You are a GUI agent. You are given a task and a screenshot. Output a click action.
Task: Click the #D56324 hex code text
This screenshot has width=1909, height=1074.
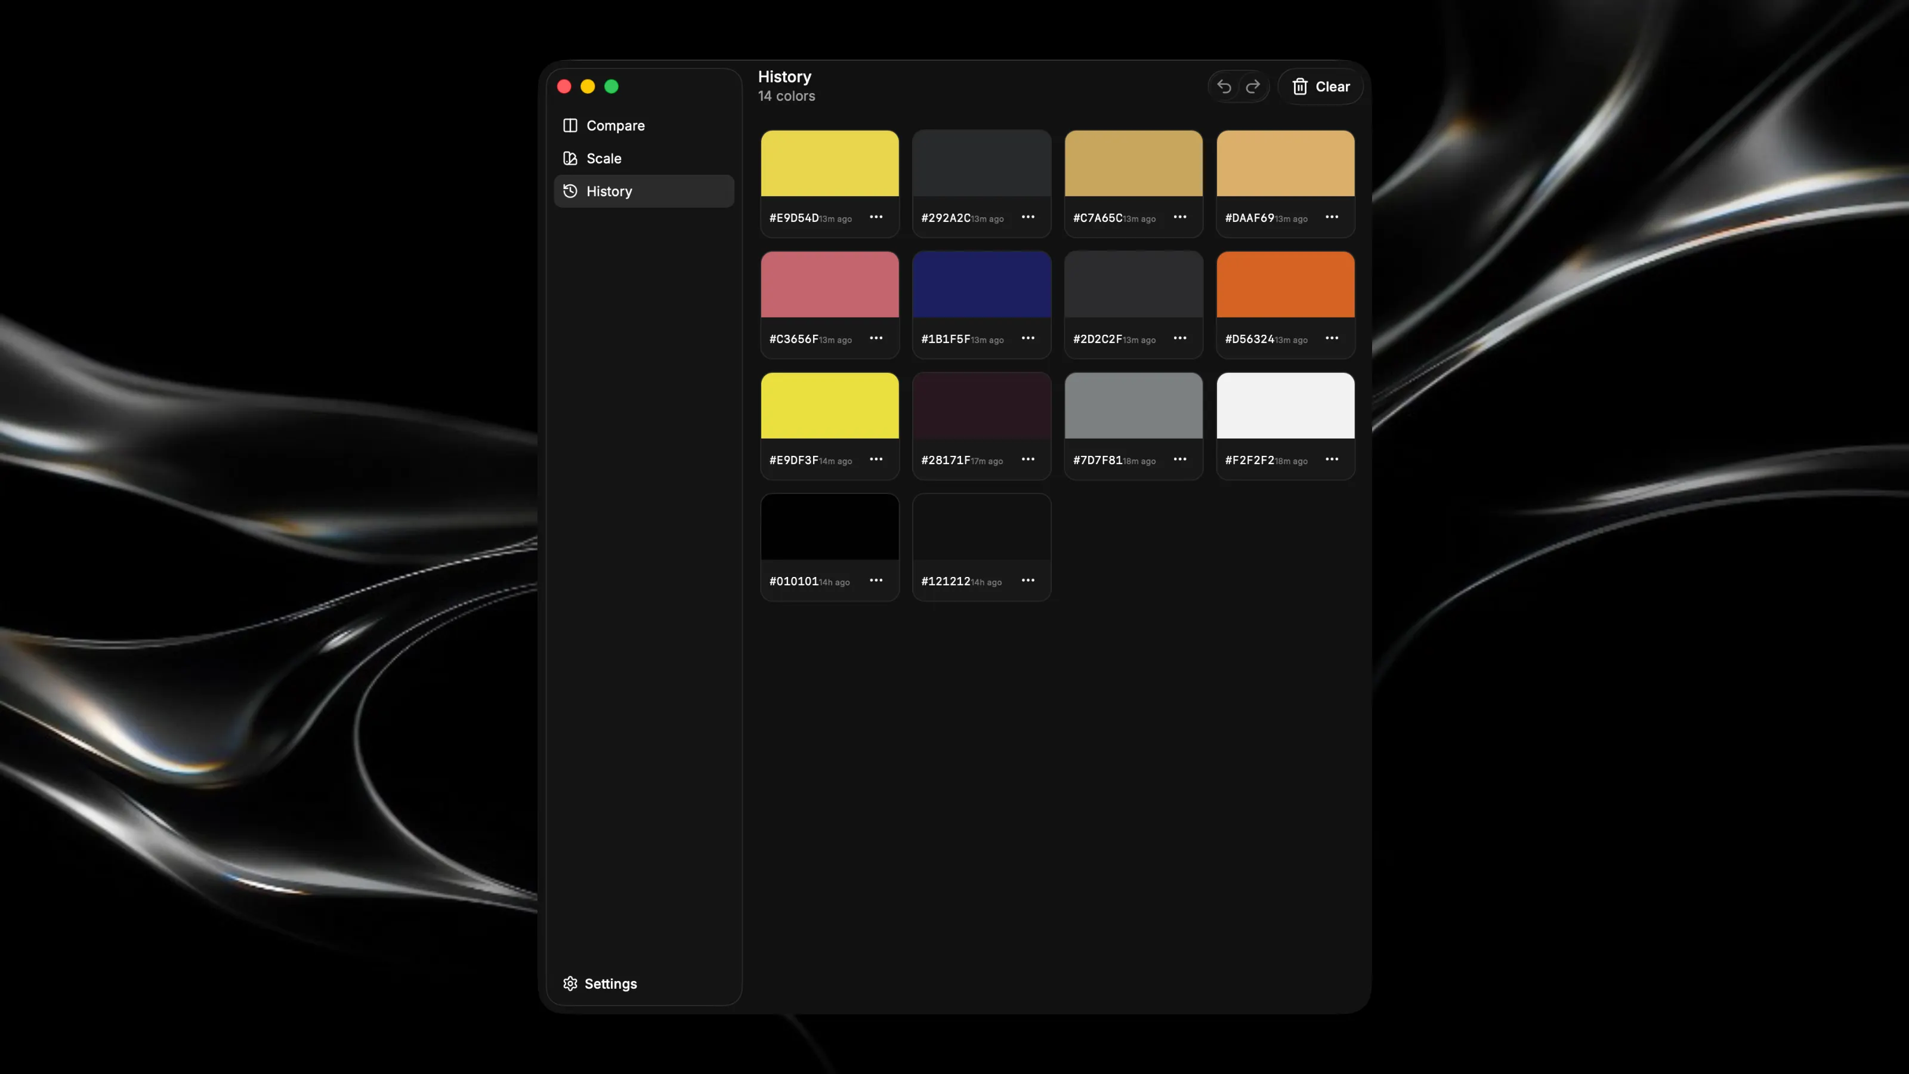point(1249,339)
